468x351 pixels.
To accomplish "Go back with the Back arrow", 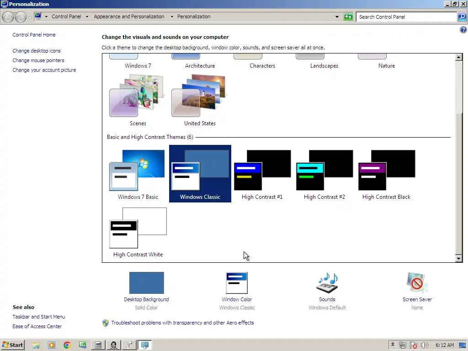I will tap(8, 17).
